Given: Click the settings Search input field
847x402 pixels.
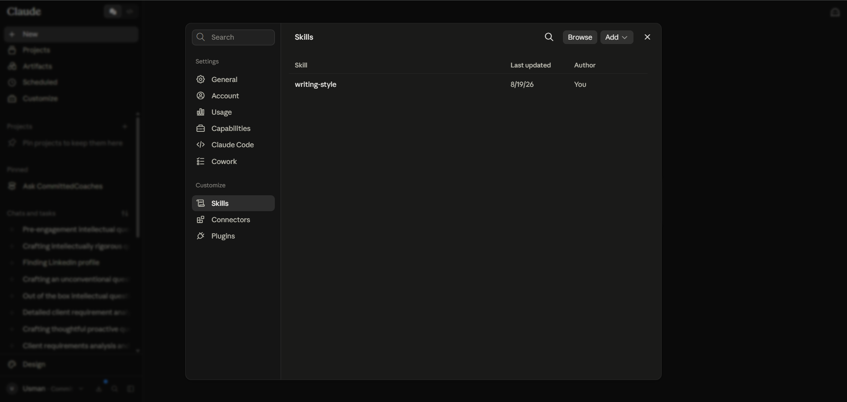Looking at the screenshot, I should (x=233, y=37).
